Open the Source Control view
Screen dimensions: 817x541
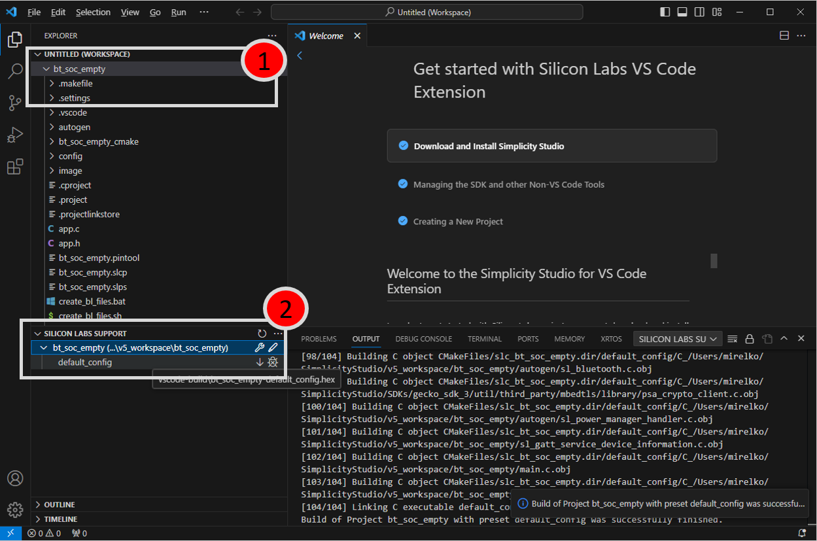(15, 103)
